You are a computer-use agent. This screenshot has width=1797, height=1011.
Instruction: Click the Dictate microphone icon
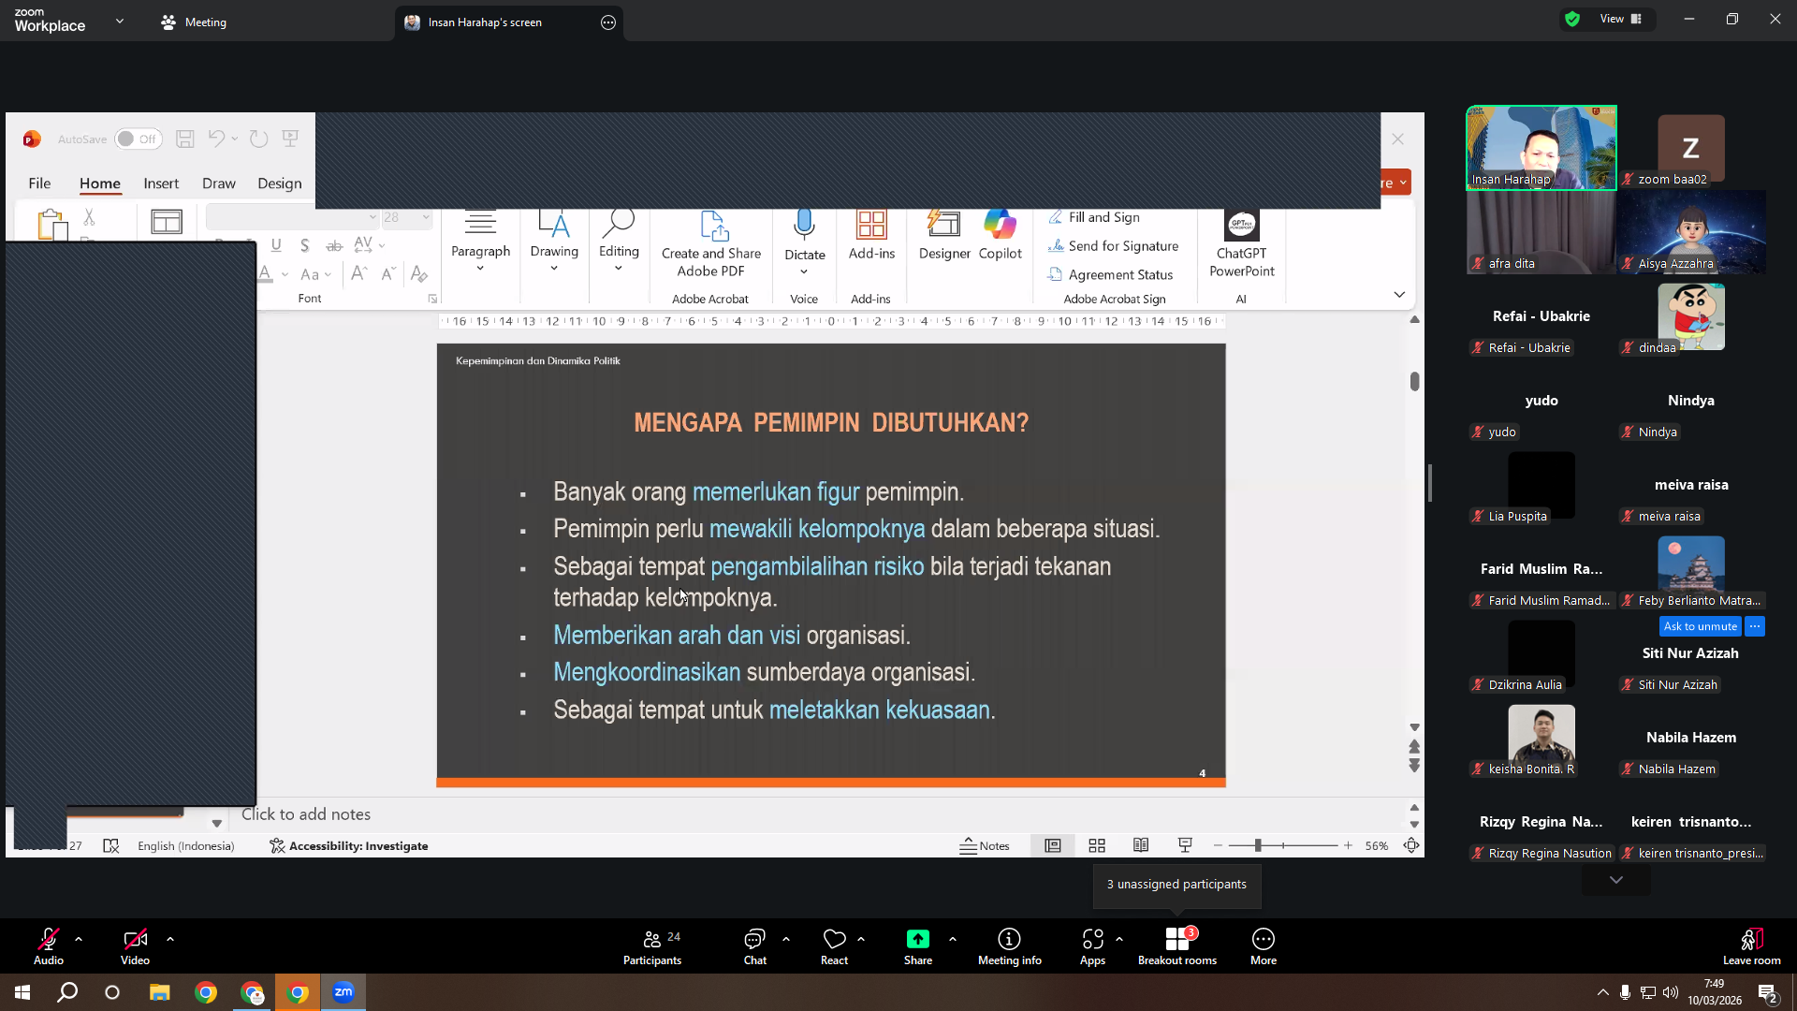tap(804, 225)
